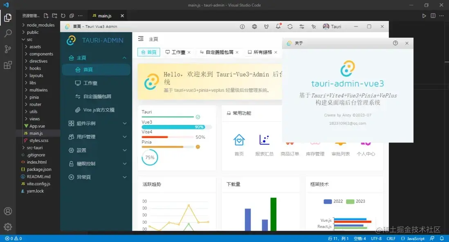Click the globe language icon in Tauri window

tap(254, 27)
